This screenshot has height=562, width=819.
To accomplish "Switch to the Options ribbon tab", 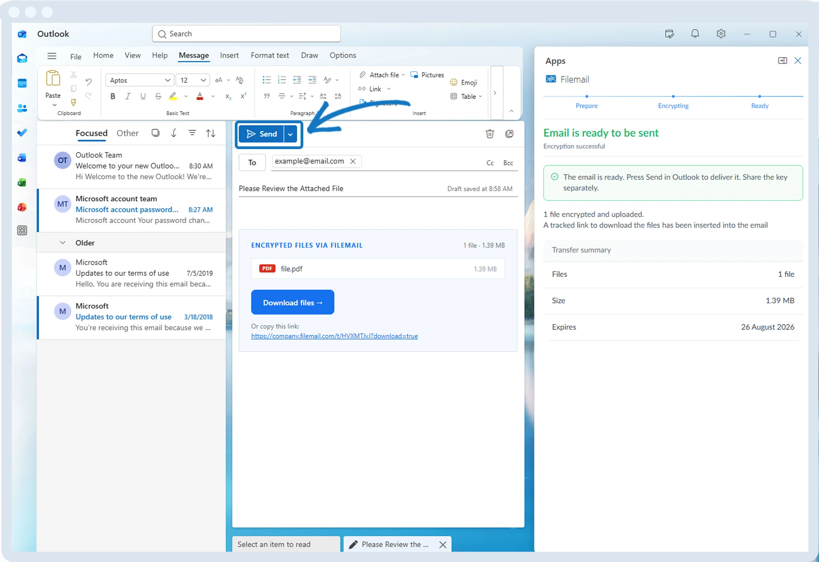I will [x=342, y=55].
